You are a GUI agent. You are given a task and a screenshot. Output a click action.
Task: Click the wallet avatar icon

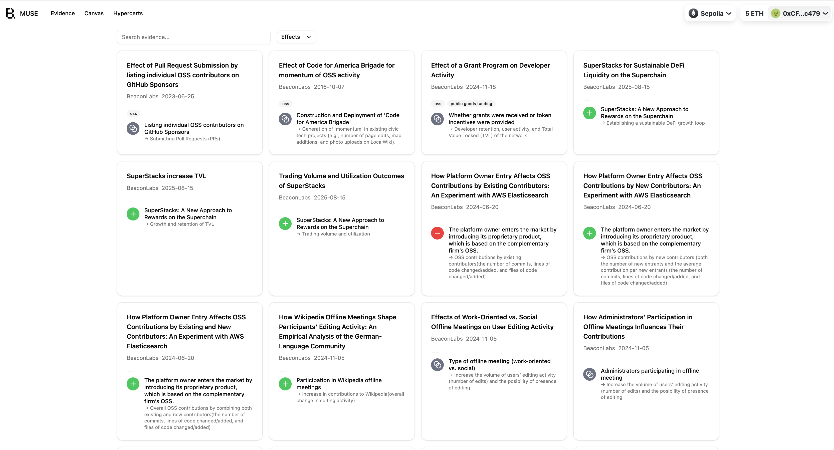pyautogui.click(x=775, y=13)
